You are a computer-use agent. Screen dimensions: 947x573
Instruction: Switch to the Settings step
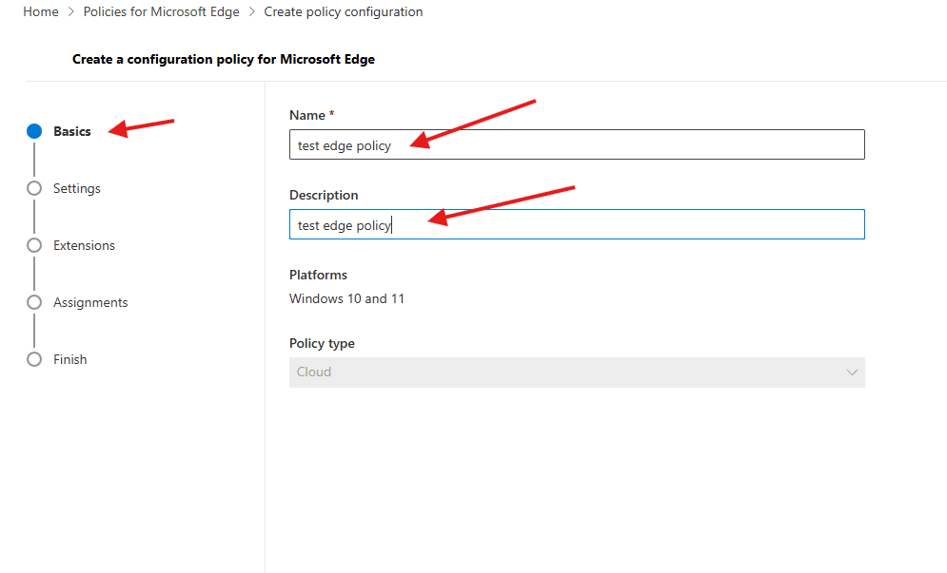(77, 188)
